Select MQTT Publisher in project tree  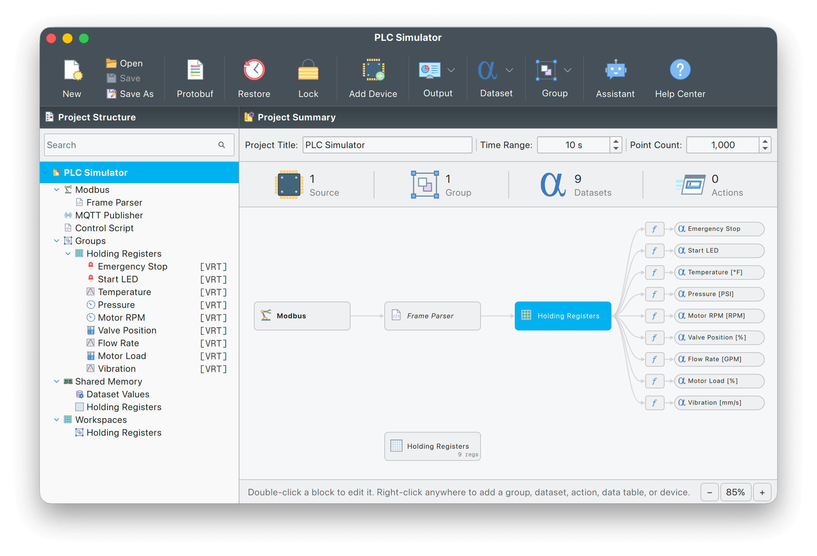coord(139,215)
